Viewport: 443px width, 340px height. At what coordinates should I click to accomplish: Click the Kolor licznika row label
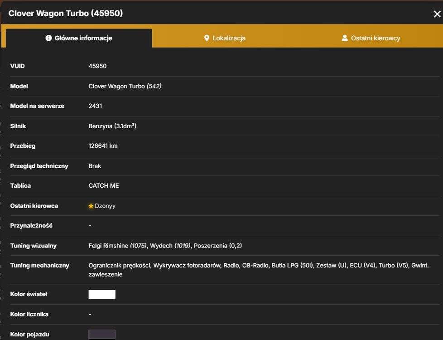point(29,314)
